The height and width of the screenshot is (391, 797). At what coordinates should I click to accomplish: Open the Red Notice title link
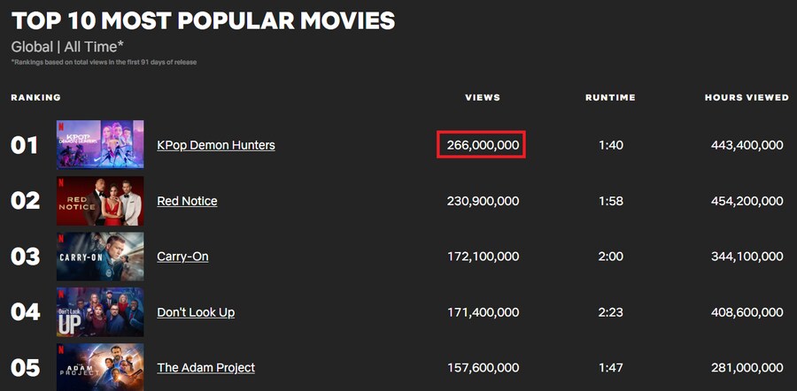[x=187, y=201]
